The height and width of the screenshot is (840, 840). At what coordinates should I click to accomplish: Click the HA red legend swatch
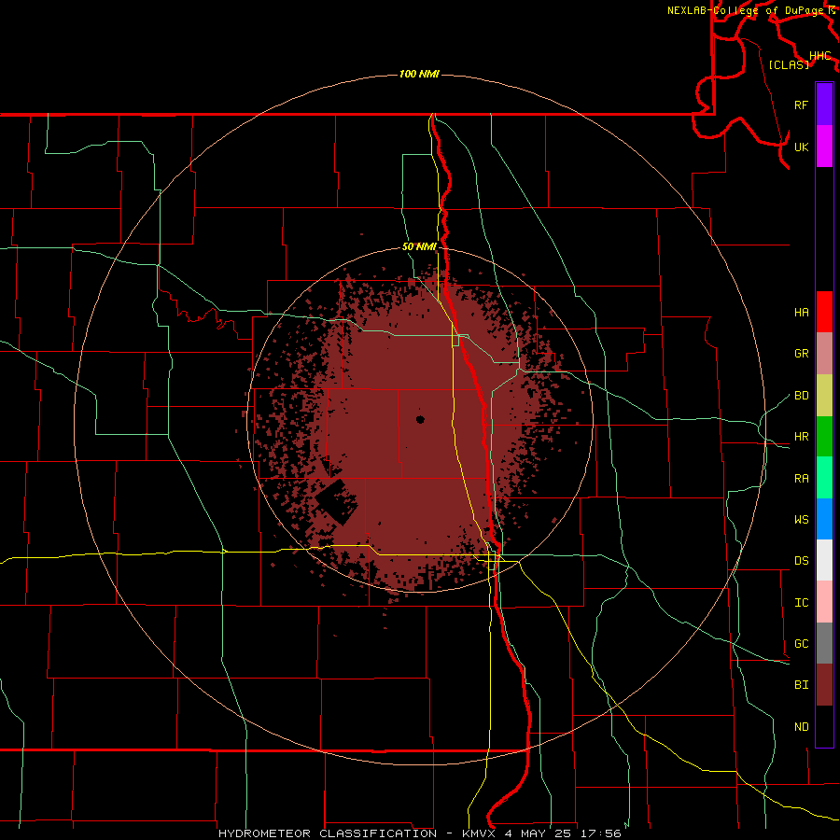tap(824, 312)
